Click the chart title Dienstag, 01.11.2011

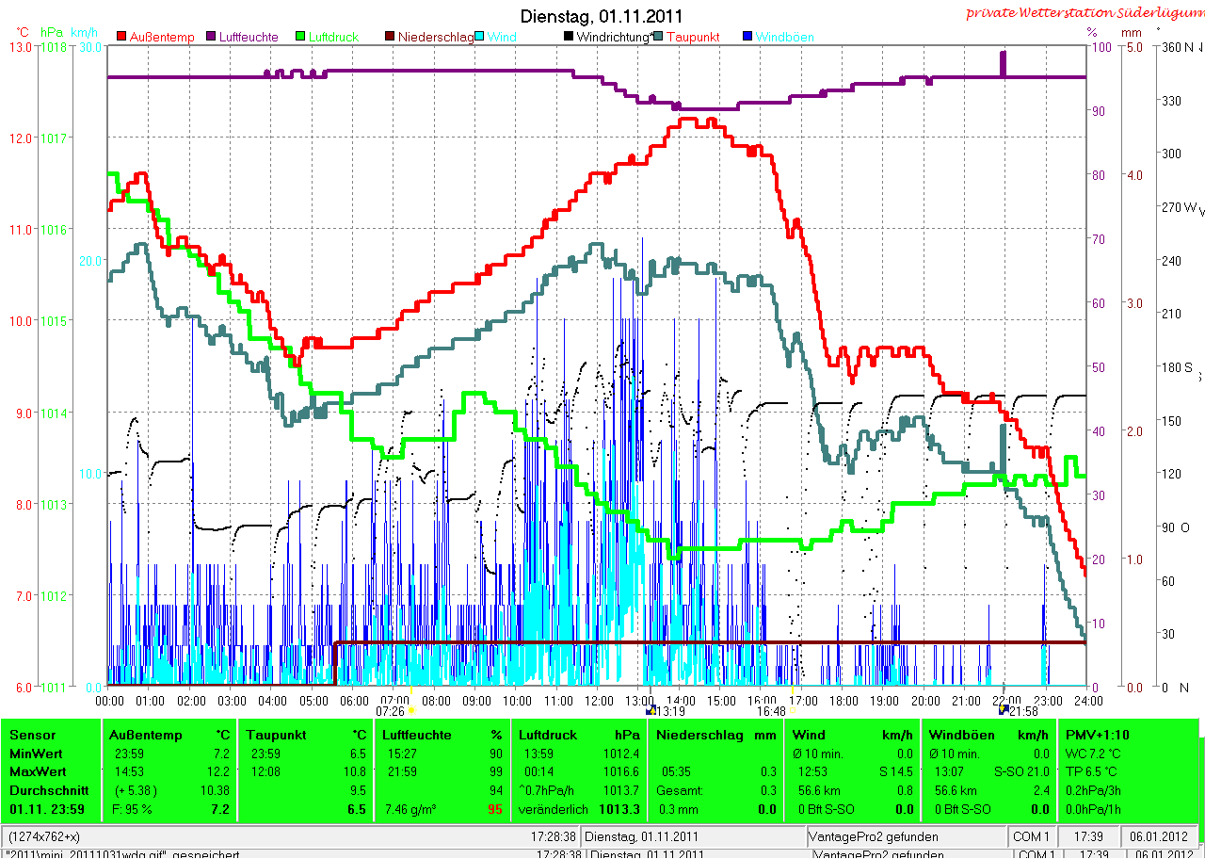[602, 16]
